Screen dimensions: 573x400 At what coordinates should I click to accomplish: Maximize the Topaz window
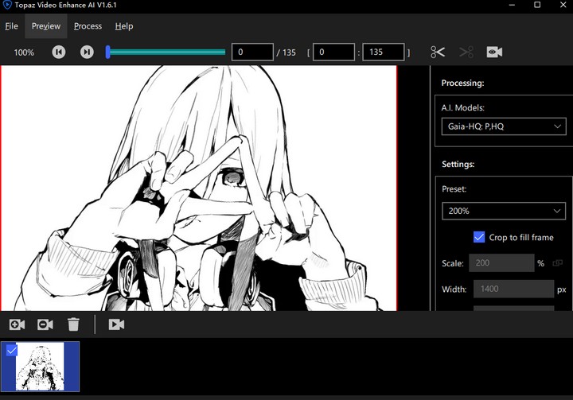tap(537, 5)
